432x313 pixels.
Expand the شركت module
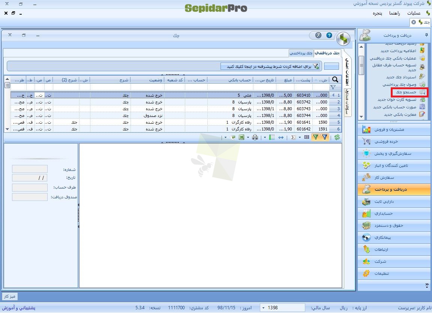[394, 261]
